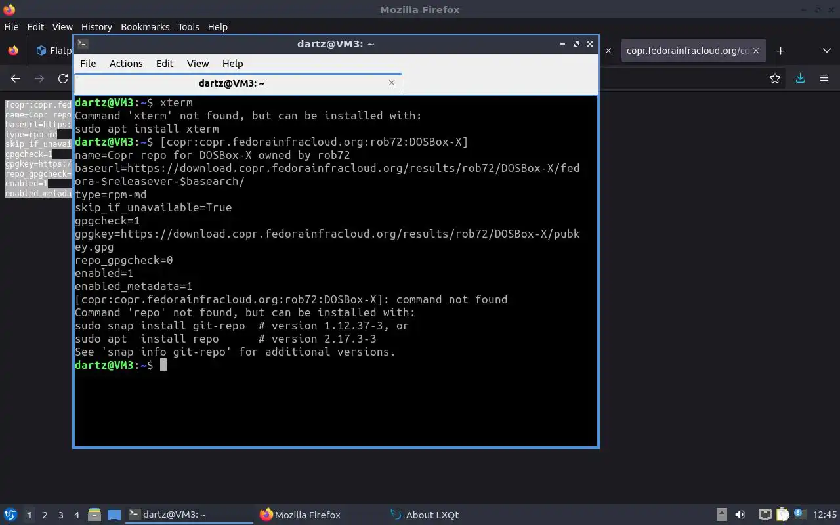Click the show desktop icon in the panel

114,515
